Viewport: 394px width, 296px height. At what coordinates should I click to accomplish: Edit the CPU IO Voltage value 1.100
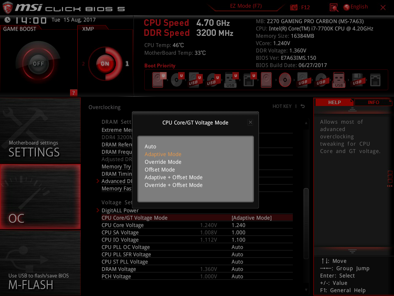pyautogui.click(x=238, y=240)
